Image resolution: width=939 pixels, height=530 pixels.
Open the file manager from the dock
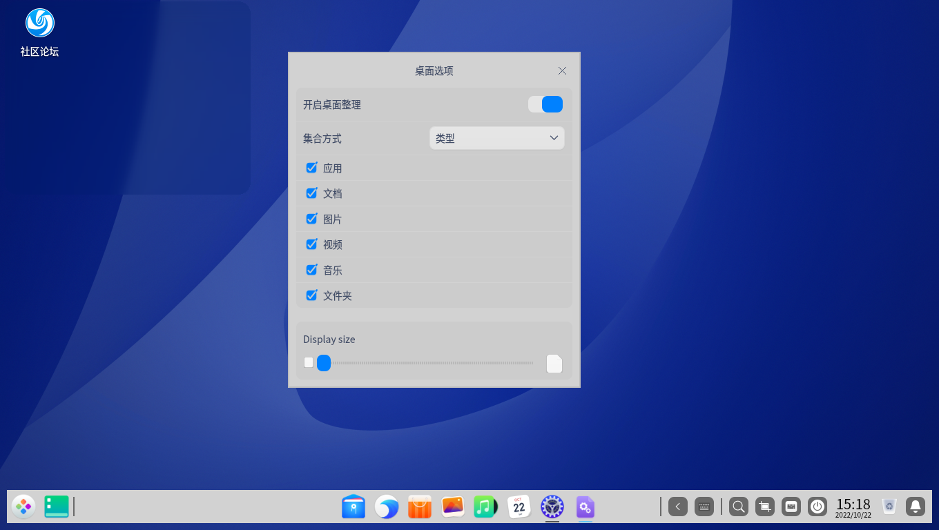[354, 507]
